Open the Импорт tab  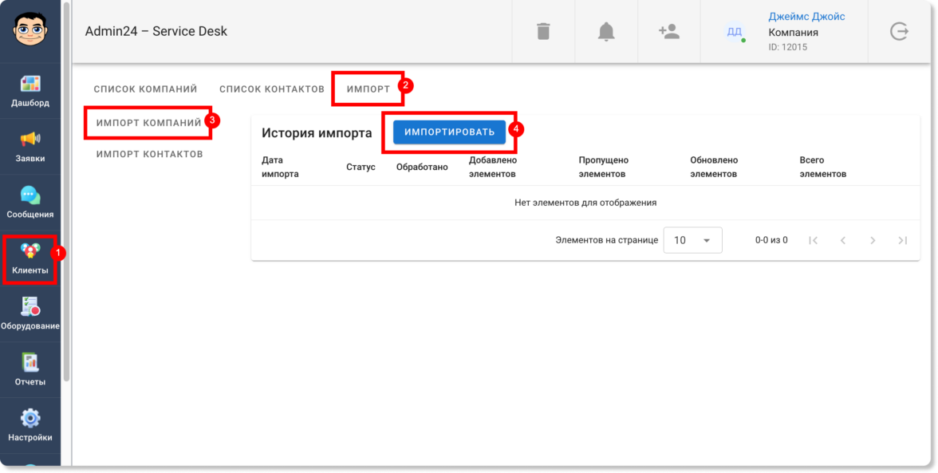[368, 89]
